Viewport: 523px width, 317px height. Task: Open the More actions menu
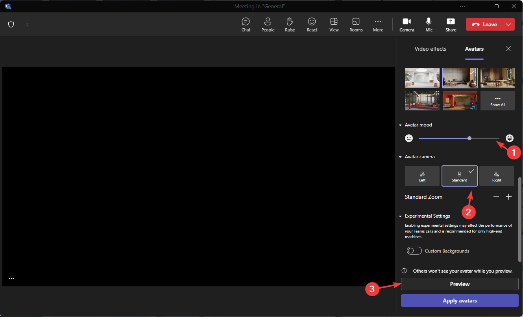[x=378, y=24]
